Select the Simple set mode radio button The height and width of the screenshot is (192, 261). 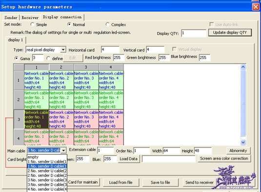(x=32, y=24)
